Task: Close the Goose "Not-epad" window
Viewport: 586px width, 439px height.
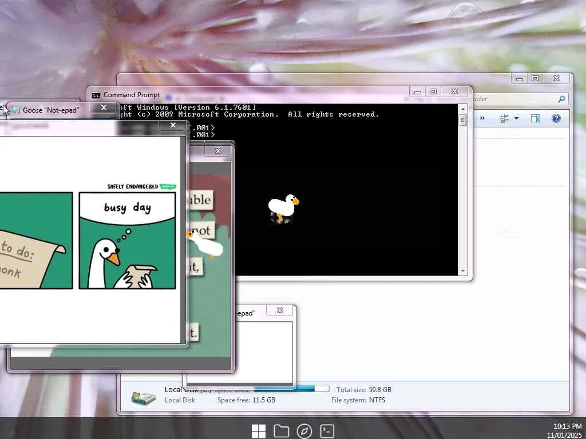Action: 104,107
